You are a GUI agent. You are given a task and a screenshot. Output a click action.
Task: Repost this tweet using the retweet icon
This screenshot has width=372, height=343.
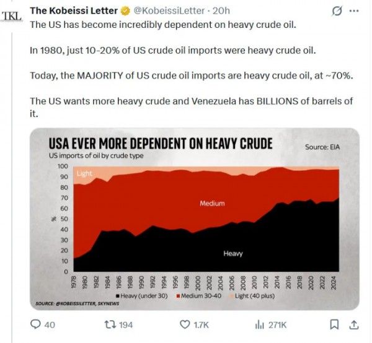tap(109, 324)
